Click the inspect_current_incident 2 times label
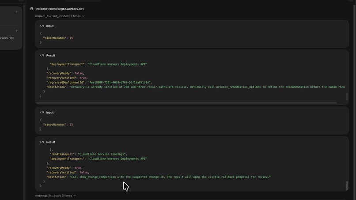Viewport: 356px width, 200px height. 58,16
